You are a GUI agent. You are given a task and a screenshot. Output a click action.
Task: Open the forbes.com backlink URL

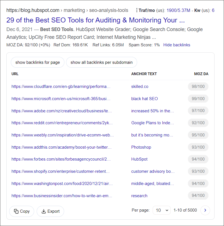[x=61, y=159]
